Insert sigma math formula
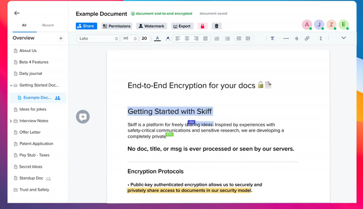The height and width of the screenshot is (209, 363). tap(321, 39)
